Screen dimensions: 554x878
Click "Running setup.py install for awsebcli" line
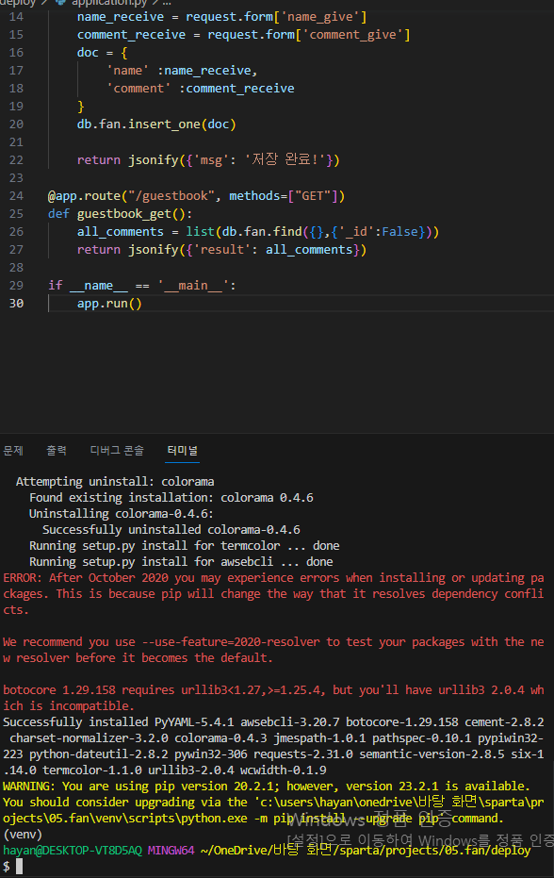coord(181,562)
